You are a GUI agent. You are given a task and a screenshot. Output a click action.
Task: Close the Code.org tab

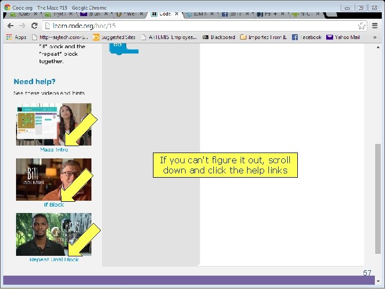(176, 14)
